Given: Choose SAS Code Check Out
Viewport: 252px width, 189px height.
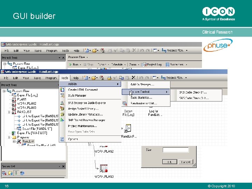Looking at the screenshot, I should 194,98.
